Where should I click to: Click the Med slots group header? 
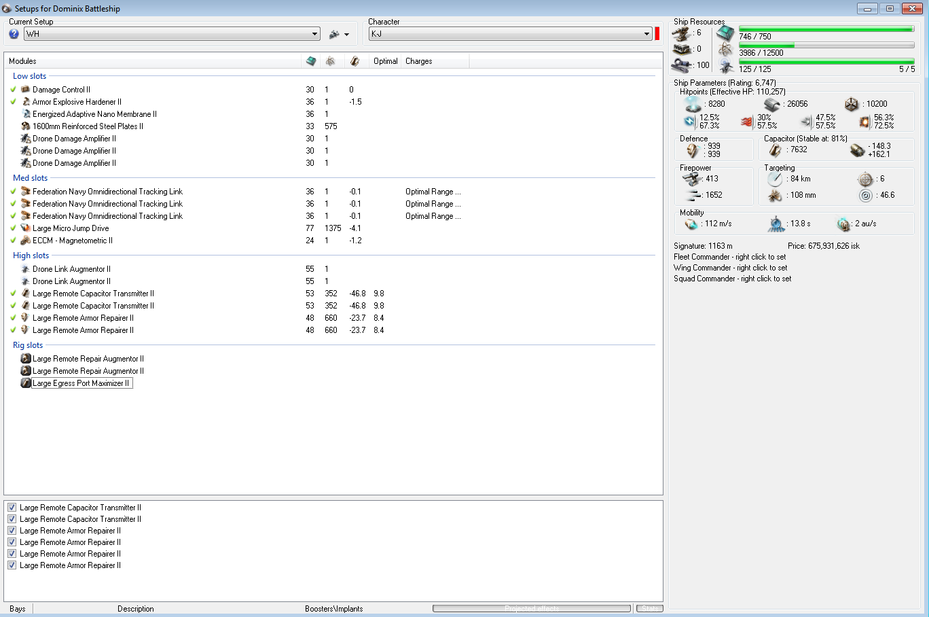[31, 178]
